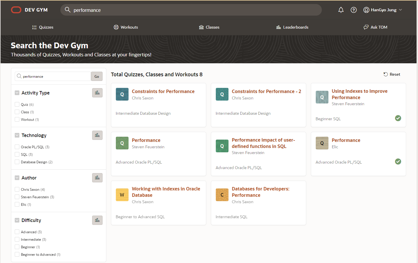This screenshot has height=263, width=418.
Task: Click the Q icon for Constraints for Performance - 2
Action: (222, 94)
